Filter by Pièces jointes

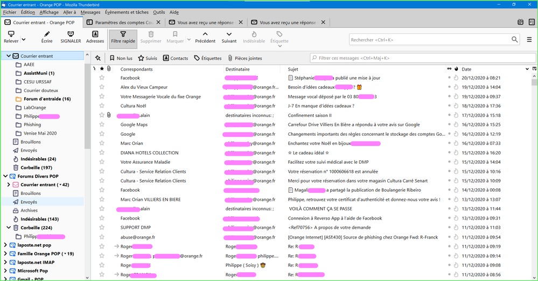point(244,58)
